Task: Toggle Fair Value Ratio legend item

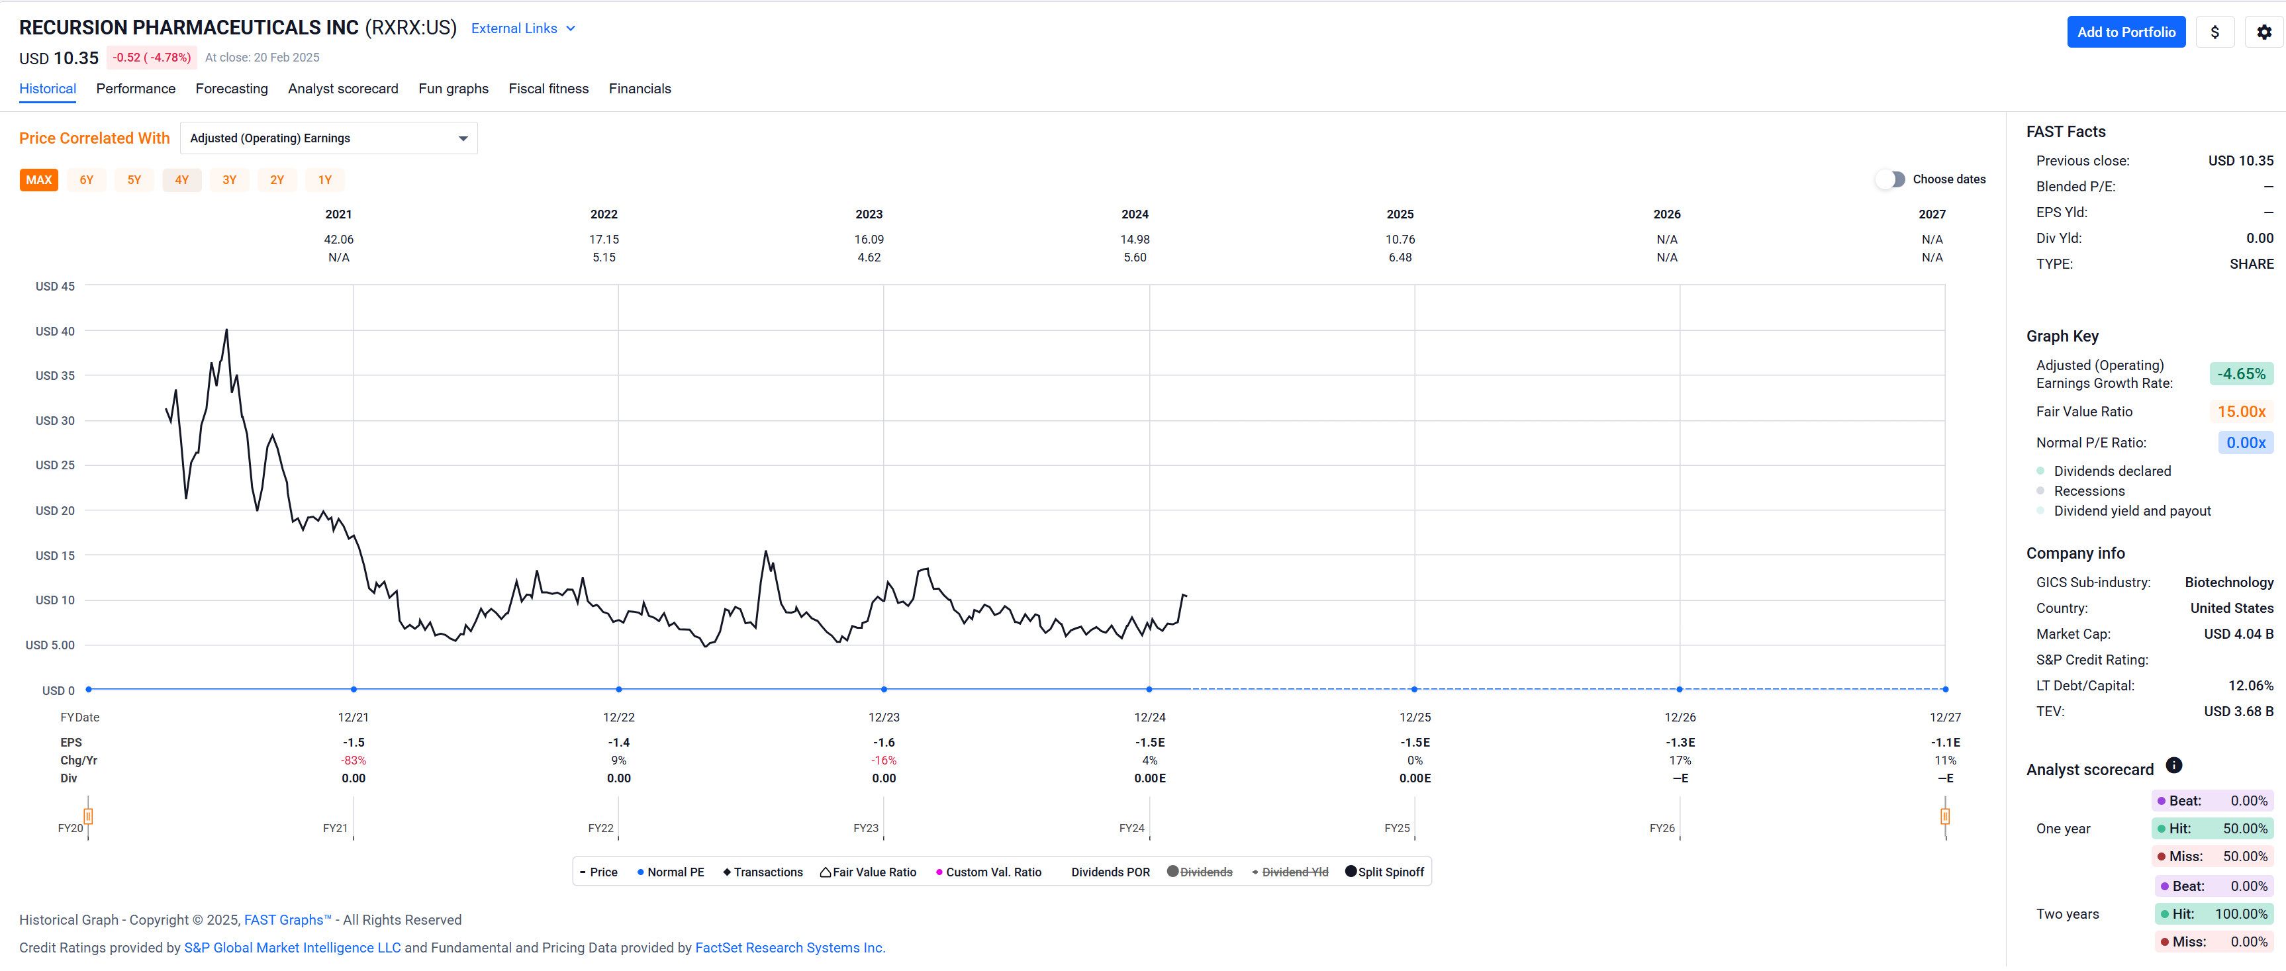Action: click(868, 872)
